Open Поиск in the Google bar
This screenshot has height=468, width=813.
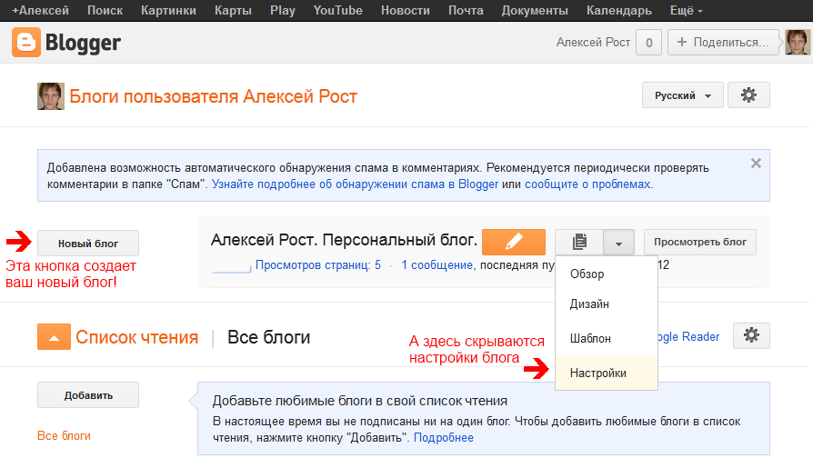point(105,10)
